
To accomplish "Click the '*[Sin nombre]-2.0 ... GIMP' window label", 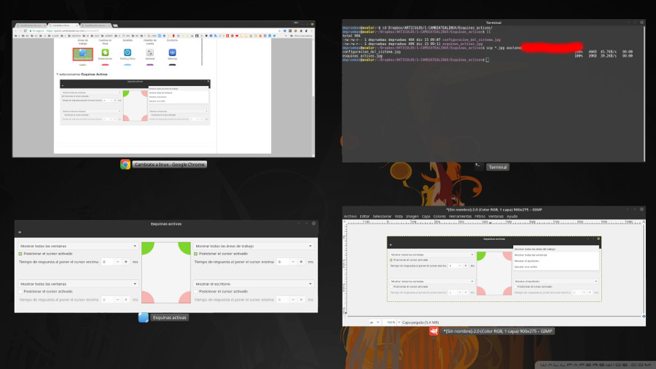I will coord(498,331).
